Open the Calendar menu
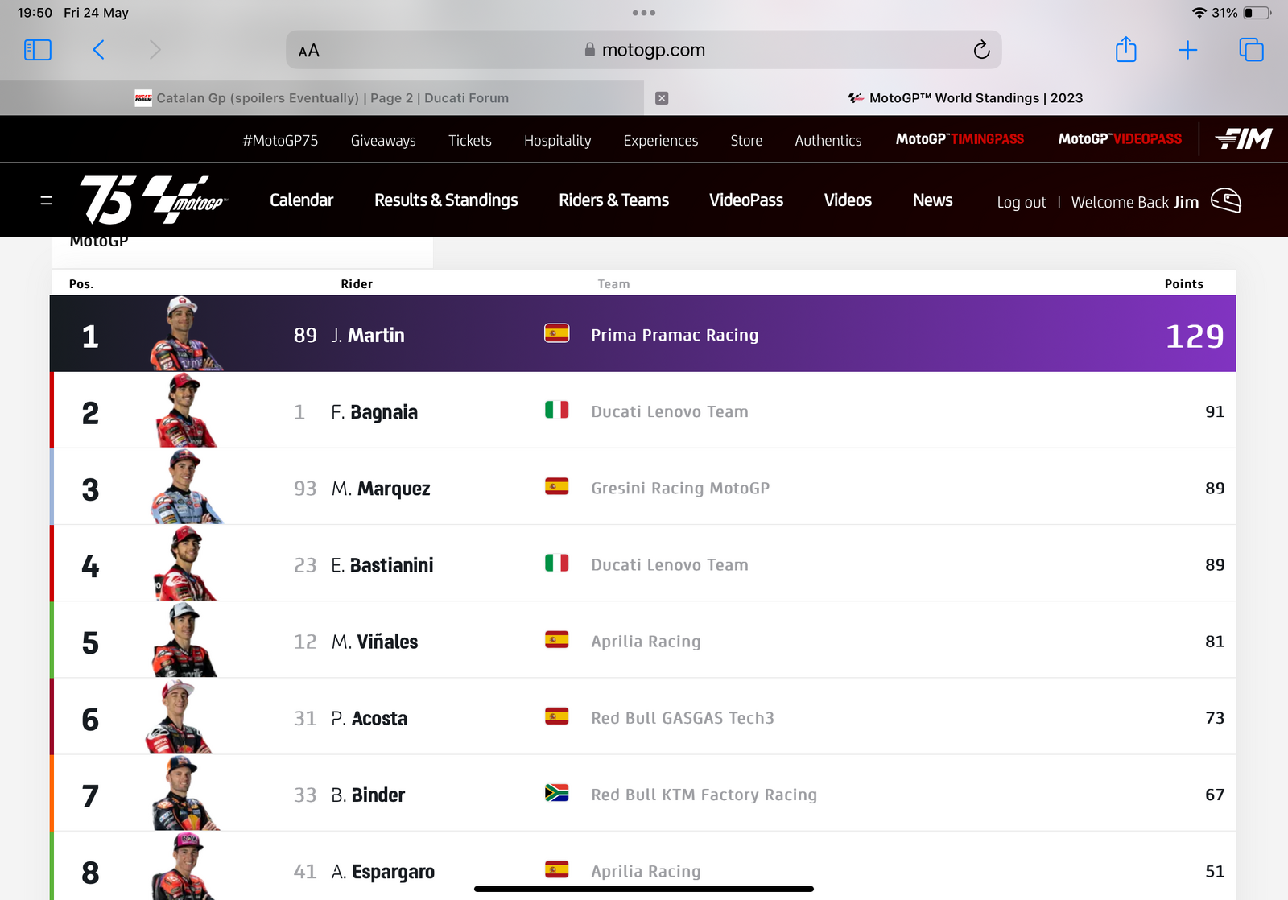Viewport: 1288px width, 900px height. [301, 200]
